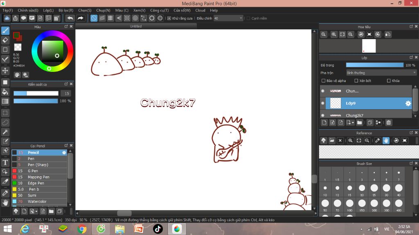Undo the last action

pyautogui.click(x=70, y=18)
